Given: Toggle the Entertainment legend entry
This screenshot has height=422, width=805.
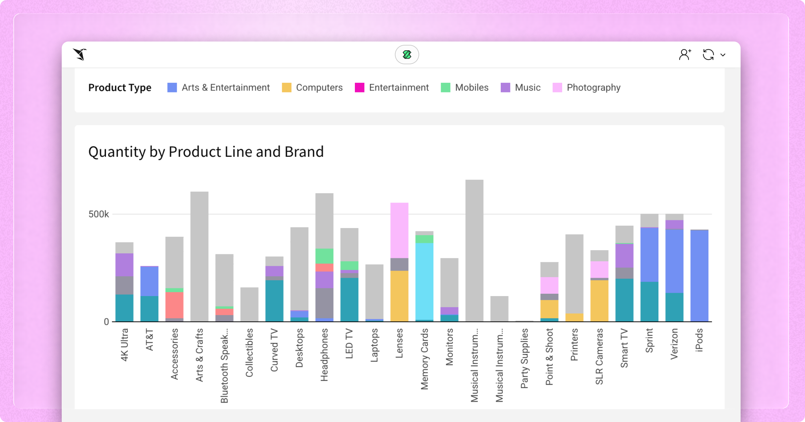Looking at the screenshot, I should (x=398, y=88).
